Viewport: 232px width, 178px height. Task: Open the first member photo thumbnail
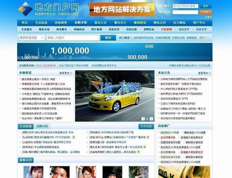pos(33,172)
